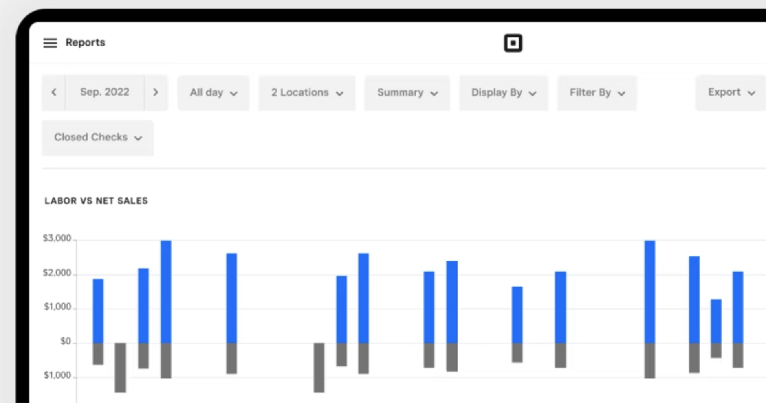Open the hamburger navigation menu
The width and height of the screenshot is (766, 403).
[x=50, y=42]
